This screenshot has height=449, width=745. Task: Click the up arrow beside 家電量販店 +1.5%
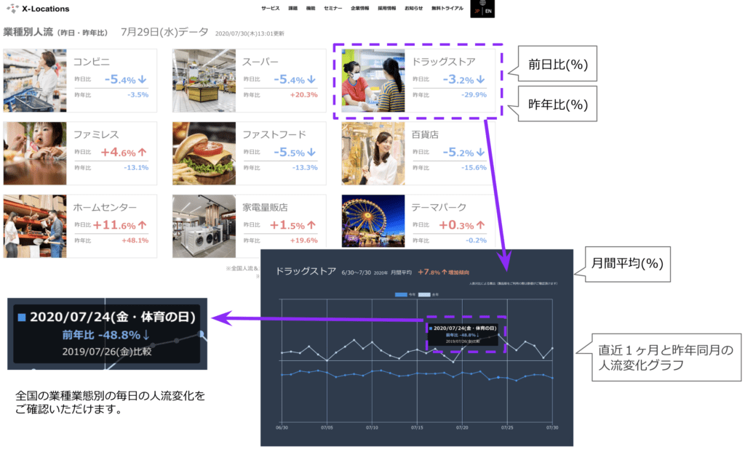[x=311, y=225]
